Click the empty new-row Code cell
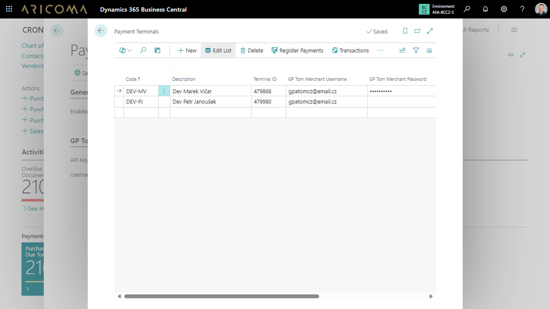The height and width of the screenshot is (309, 550). pyautogui.click(x=141, y=112)
